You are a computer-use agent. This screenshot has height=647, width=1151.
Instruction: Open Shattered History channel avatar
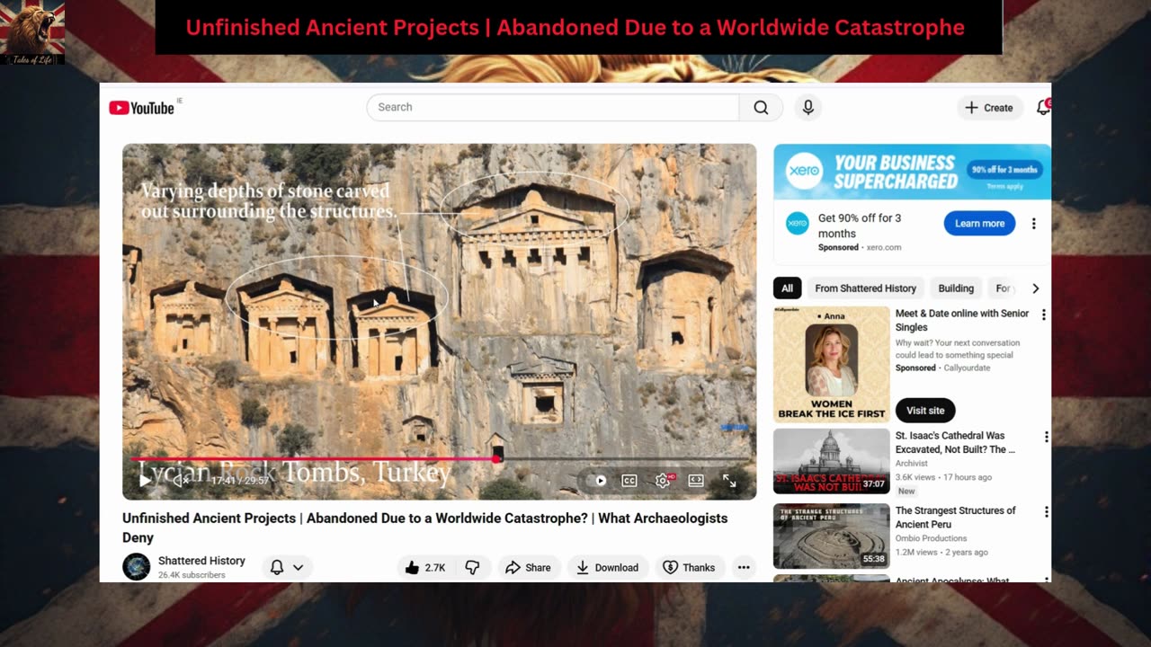pos(137,567)
